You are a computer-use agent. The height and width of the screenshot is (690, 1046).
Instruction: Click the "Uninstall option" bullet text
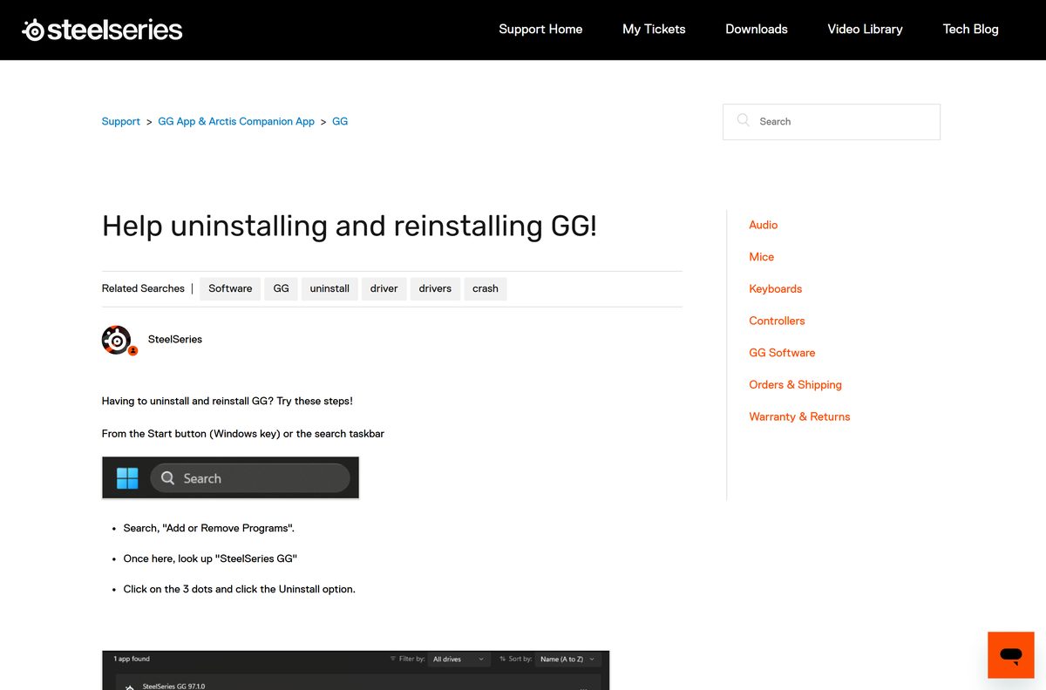240,589
